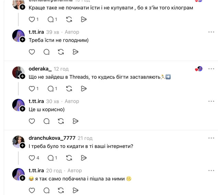Share t.tt.ira's reply "Це ш корисно)"
This screenshot has height=195, width=218.
(x=76, y=121)
